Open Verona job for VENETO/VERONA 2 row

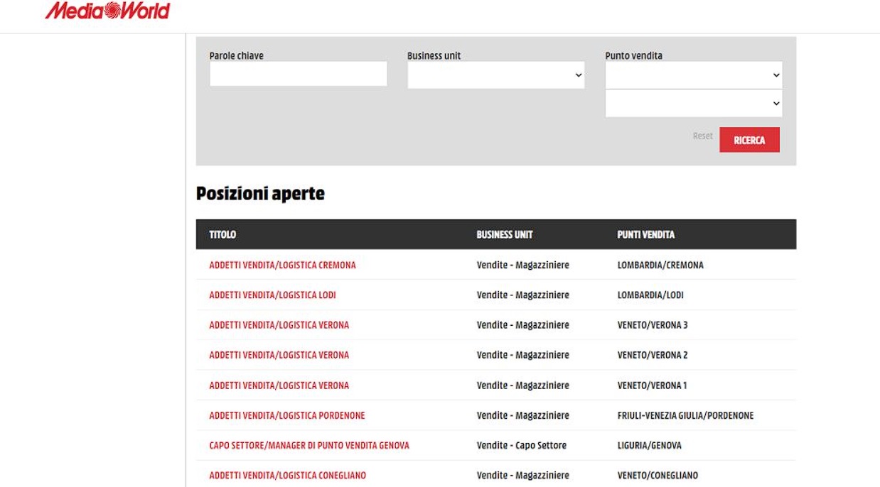point(279,355)
